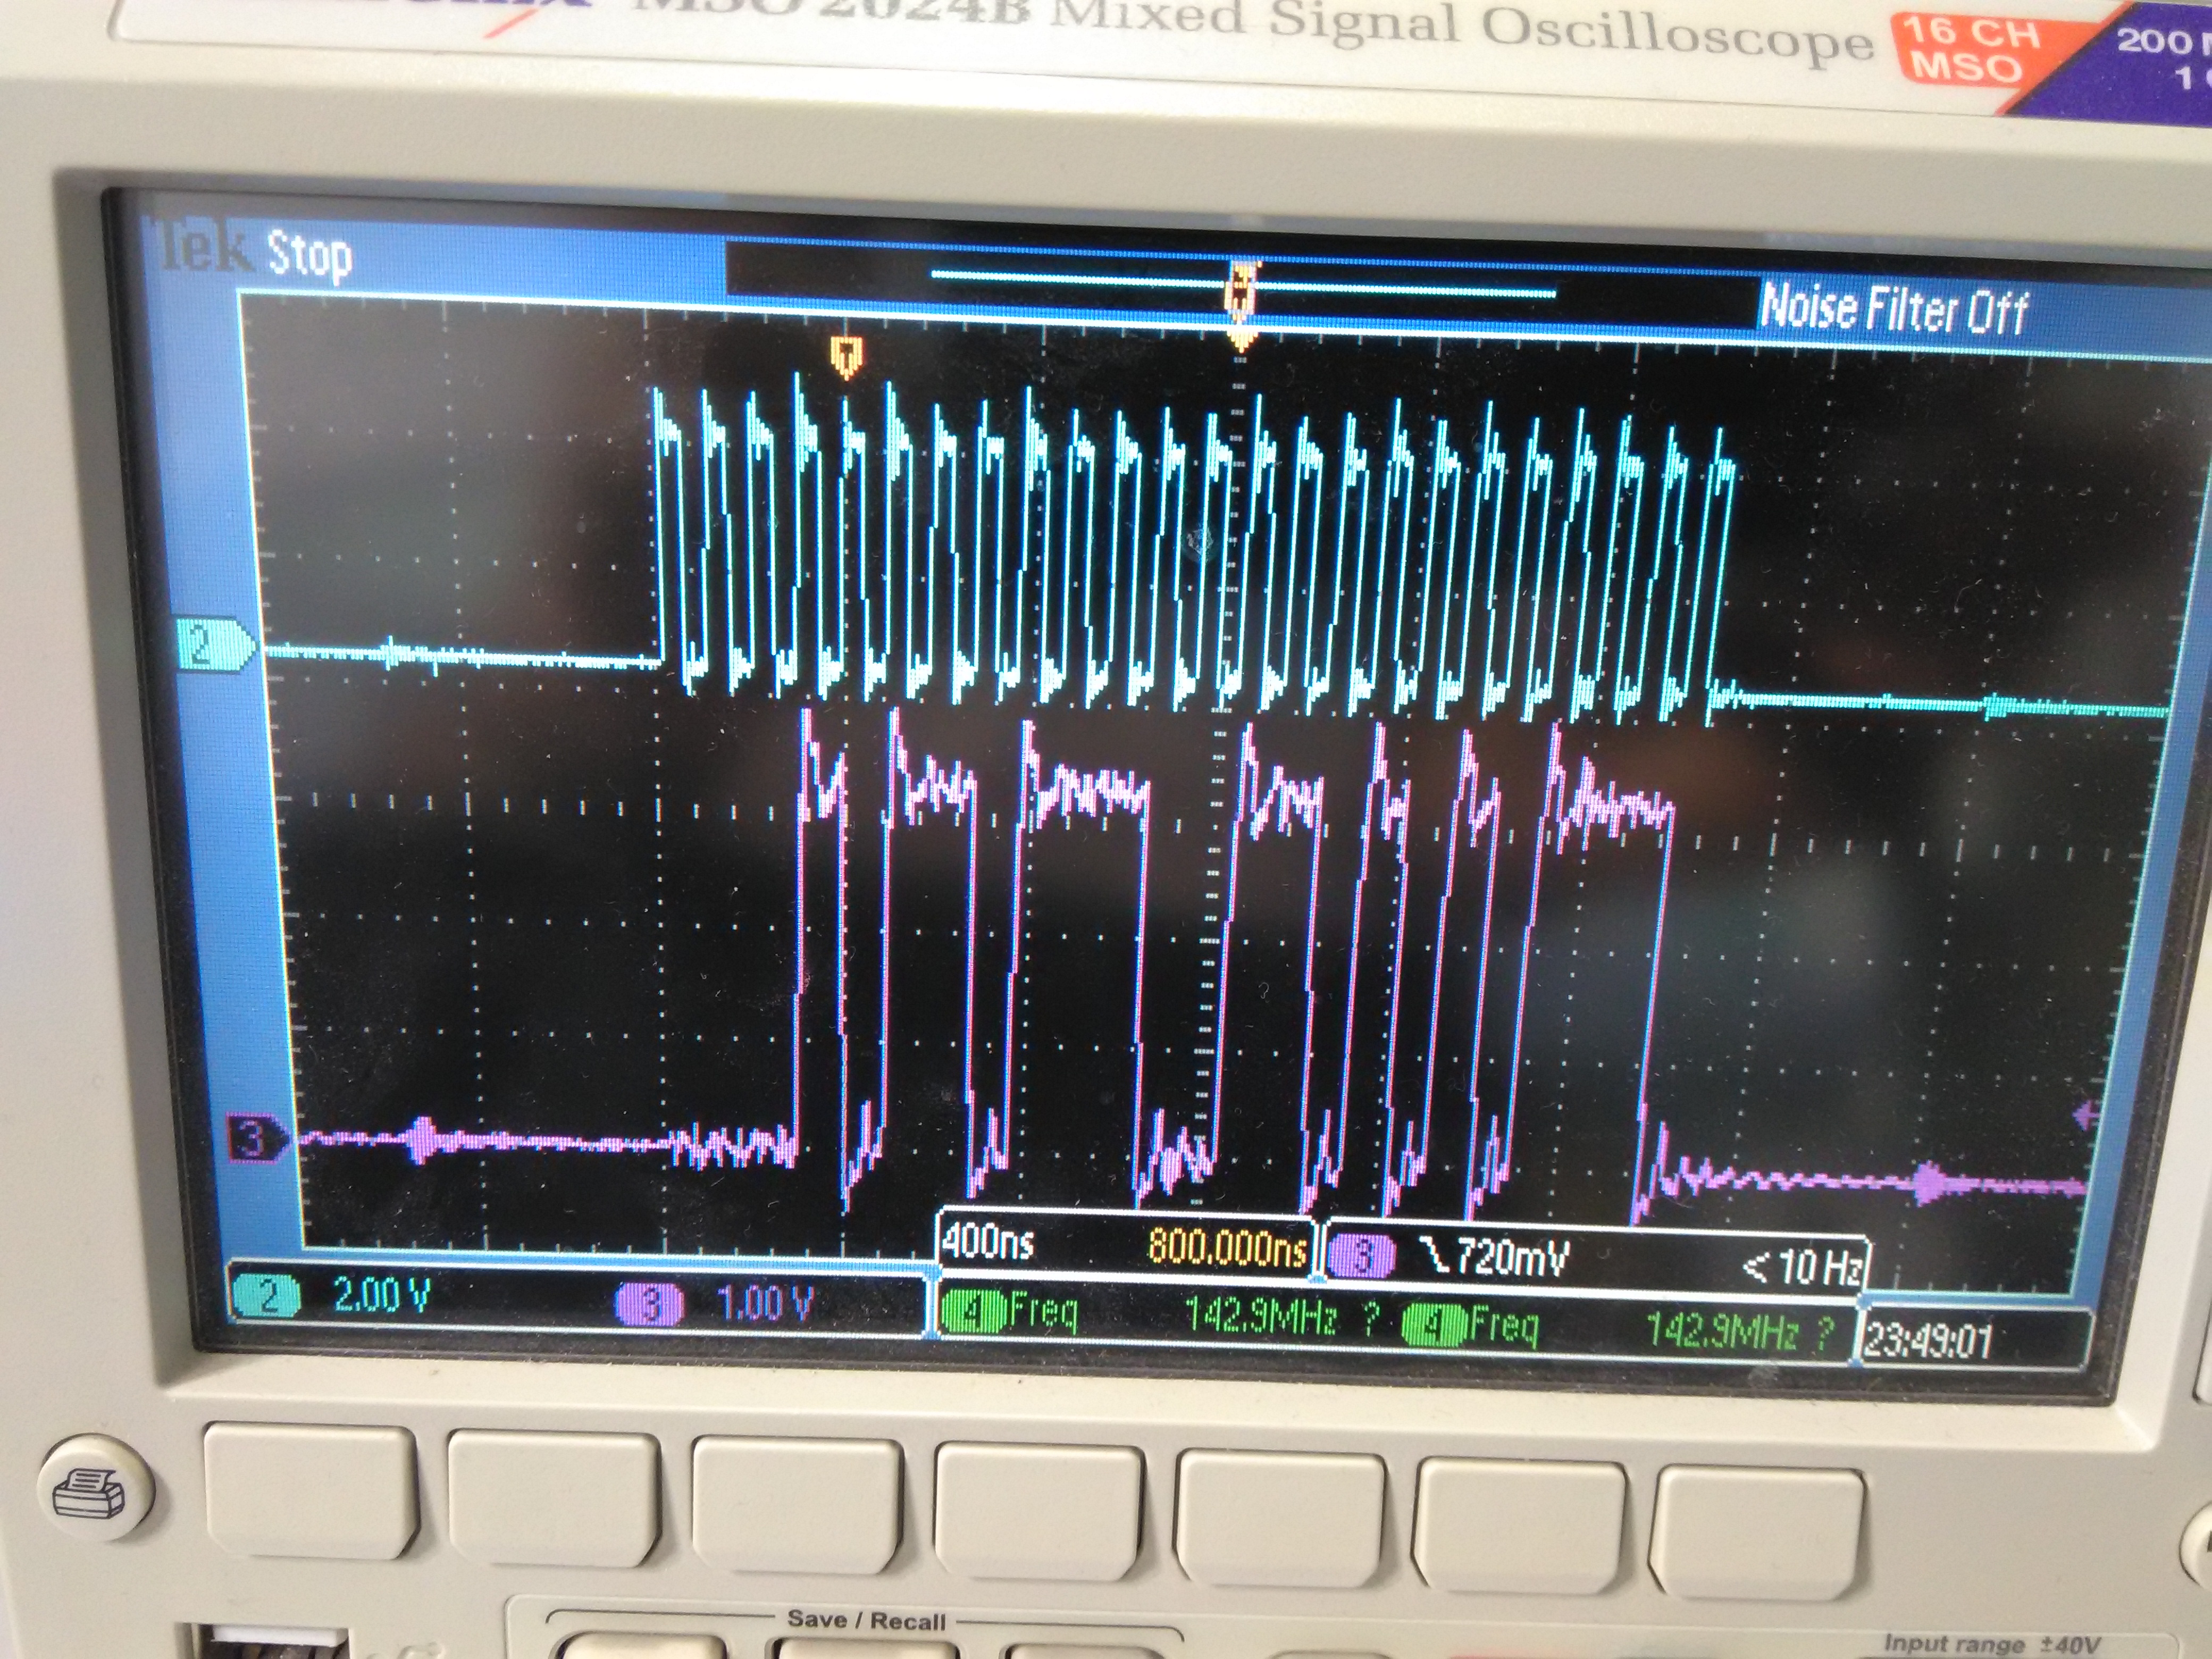
Task: Click the Save / Recall panel label
Action: point(866,1620)
